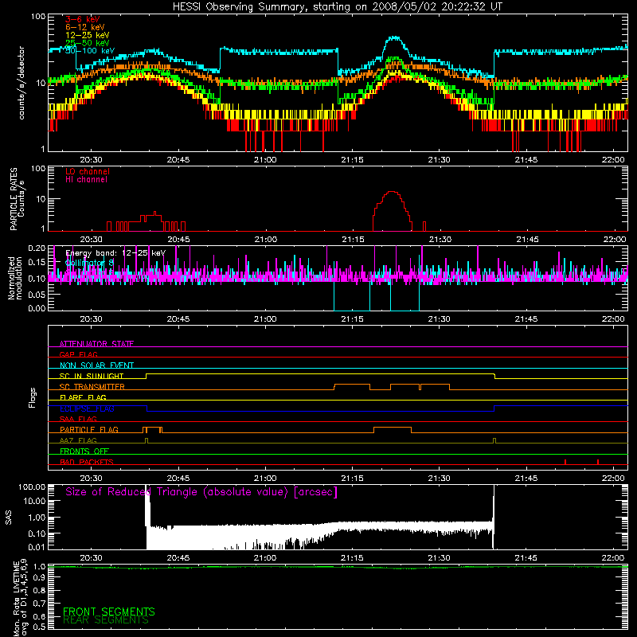Click the FRONTS OFF flag label
The image size is (637, 637).
(84, 451)
